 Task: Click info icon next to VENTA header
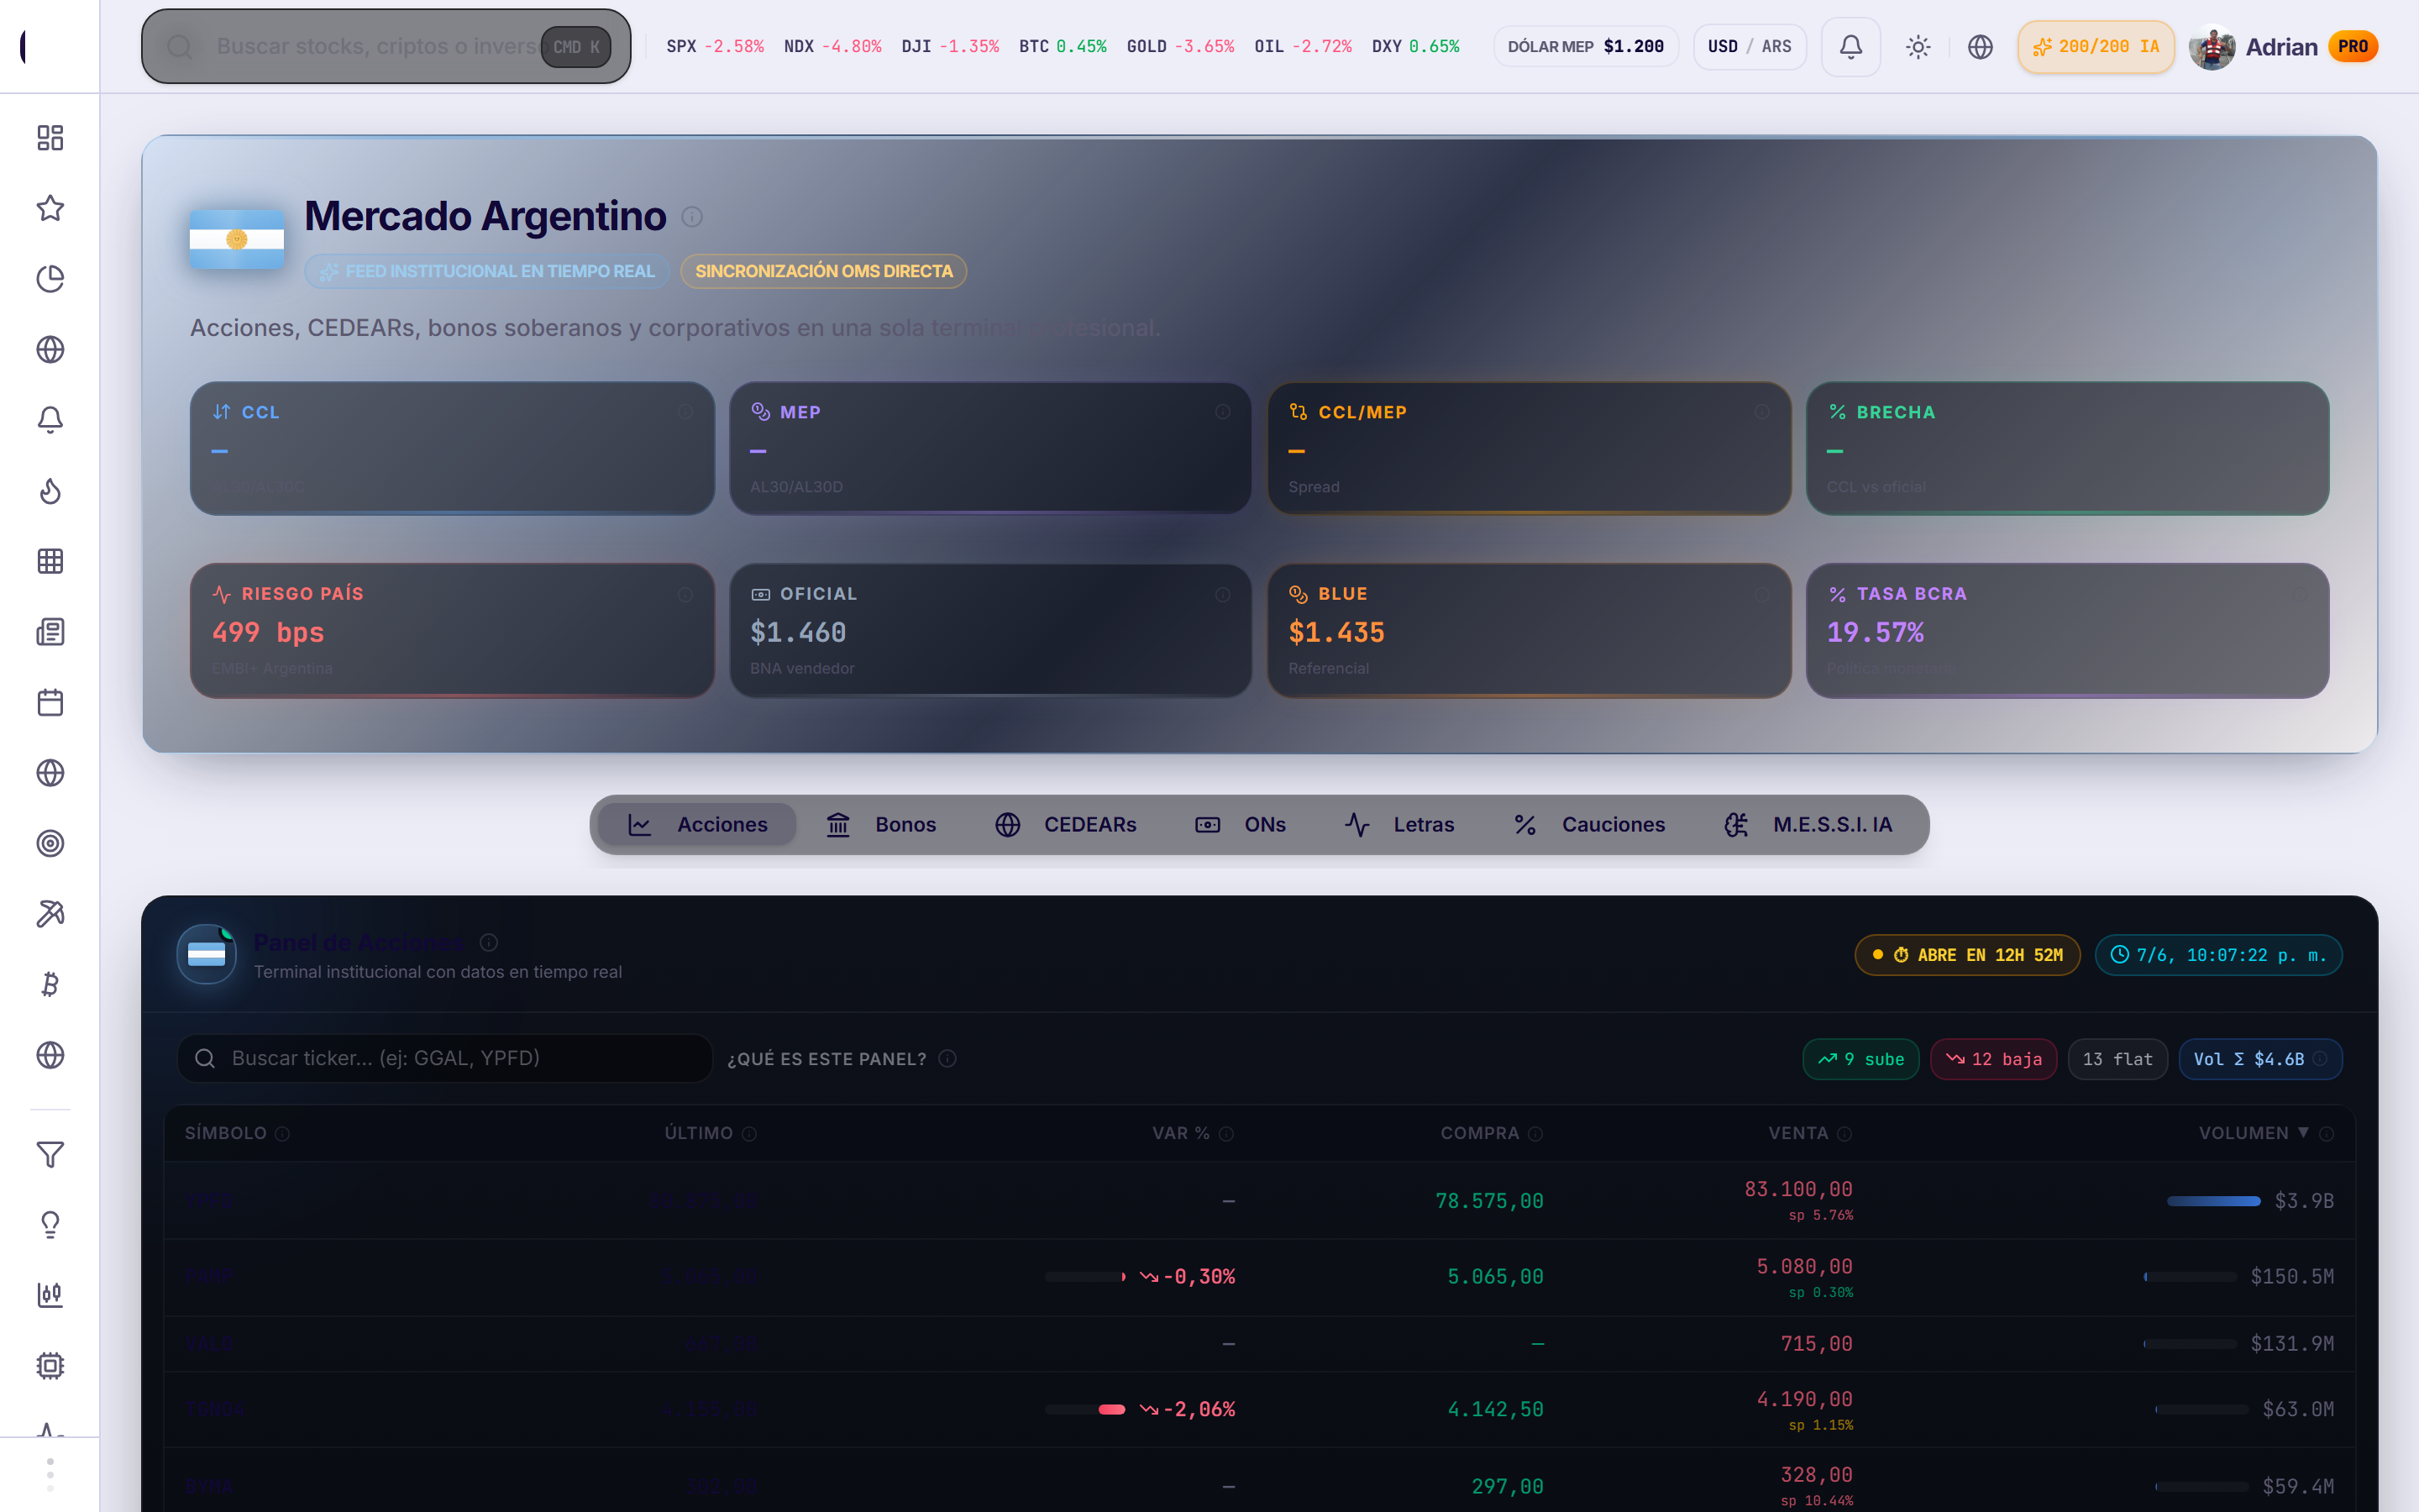1844,1134
